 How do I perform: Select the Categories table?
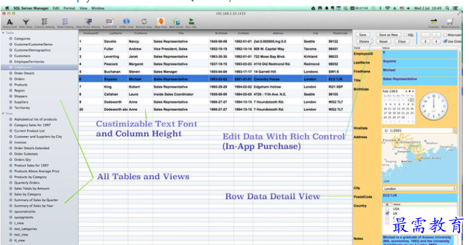point(22,38)
